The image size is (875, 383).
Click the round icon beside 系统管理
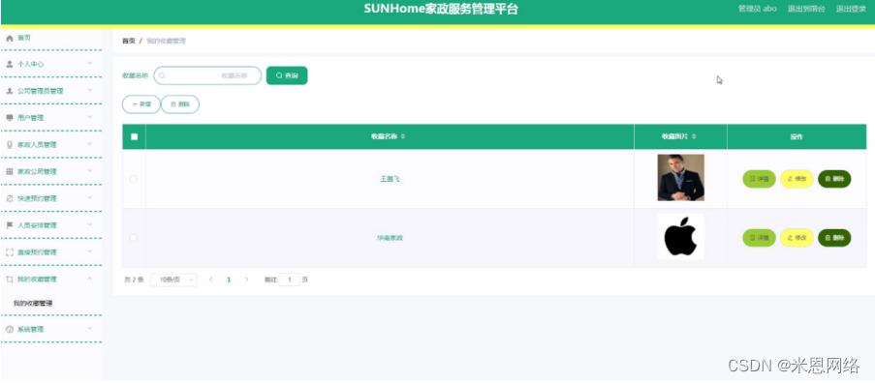9,329
